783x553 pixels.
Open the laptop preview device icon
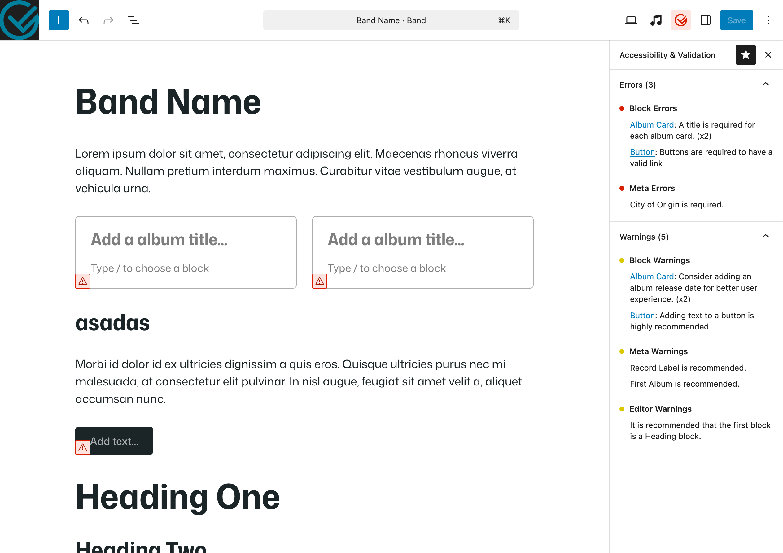pos(631,20)
